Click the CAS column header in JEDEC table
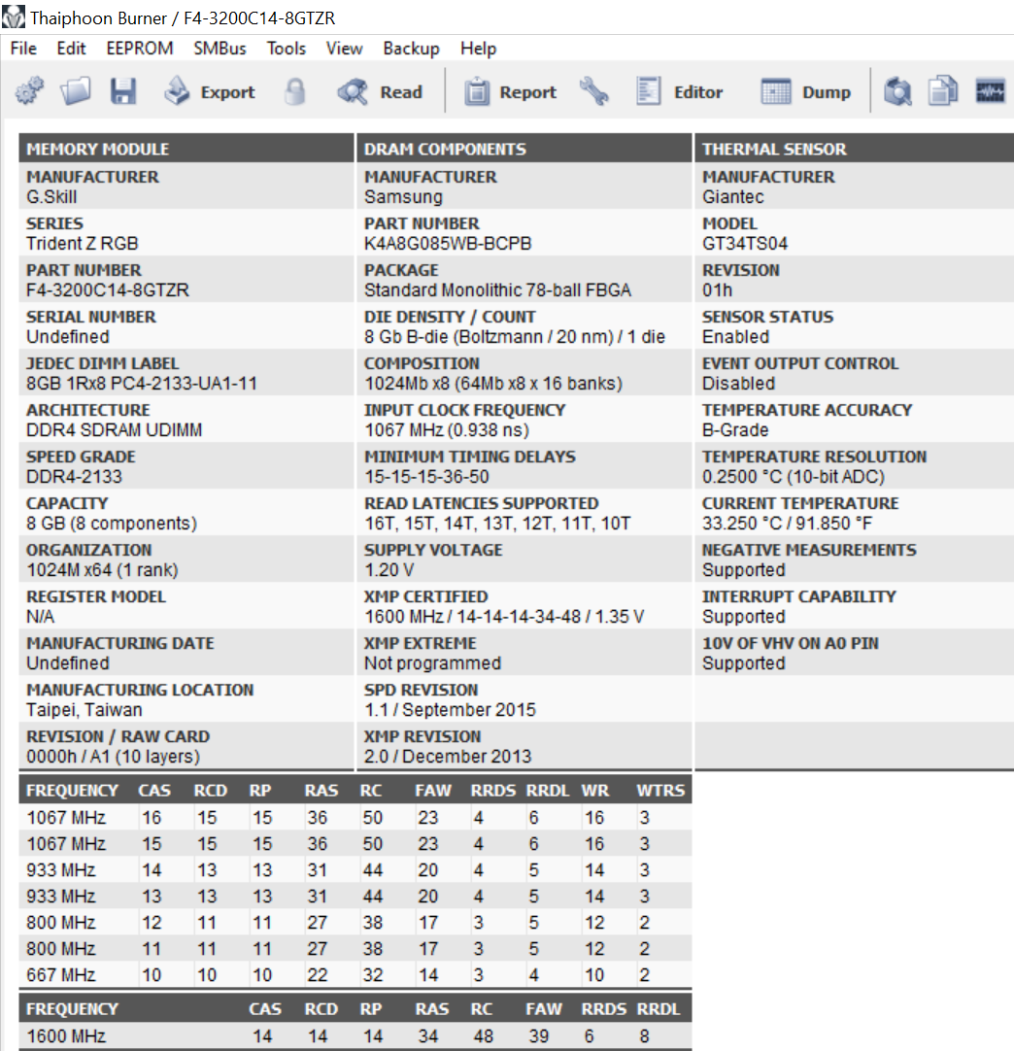The height and width of the screenshot is (1051, 1014). coord(154,791)
